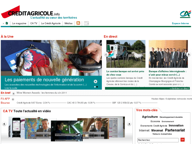Viewport: 192px width, 144px height.
Task: Select Développement durable keyword
Action: (x=171, y=117)
